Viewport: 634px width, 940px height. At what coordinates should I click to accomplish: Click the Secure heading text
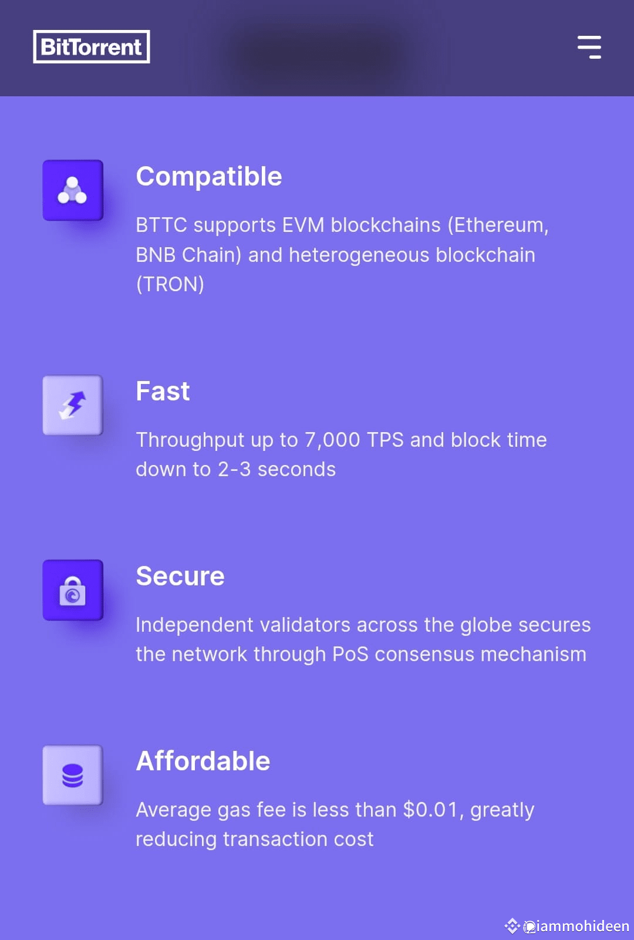click(x=180, y=576)
